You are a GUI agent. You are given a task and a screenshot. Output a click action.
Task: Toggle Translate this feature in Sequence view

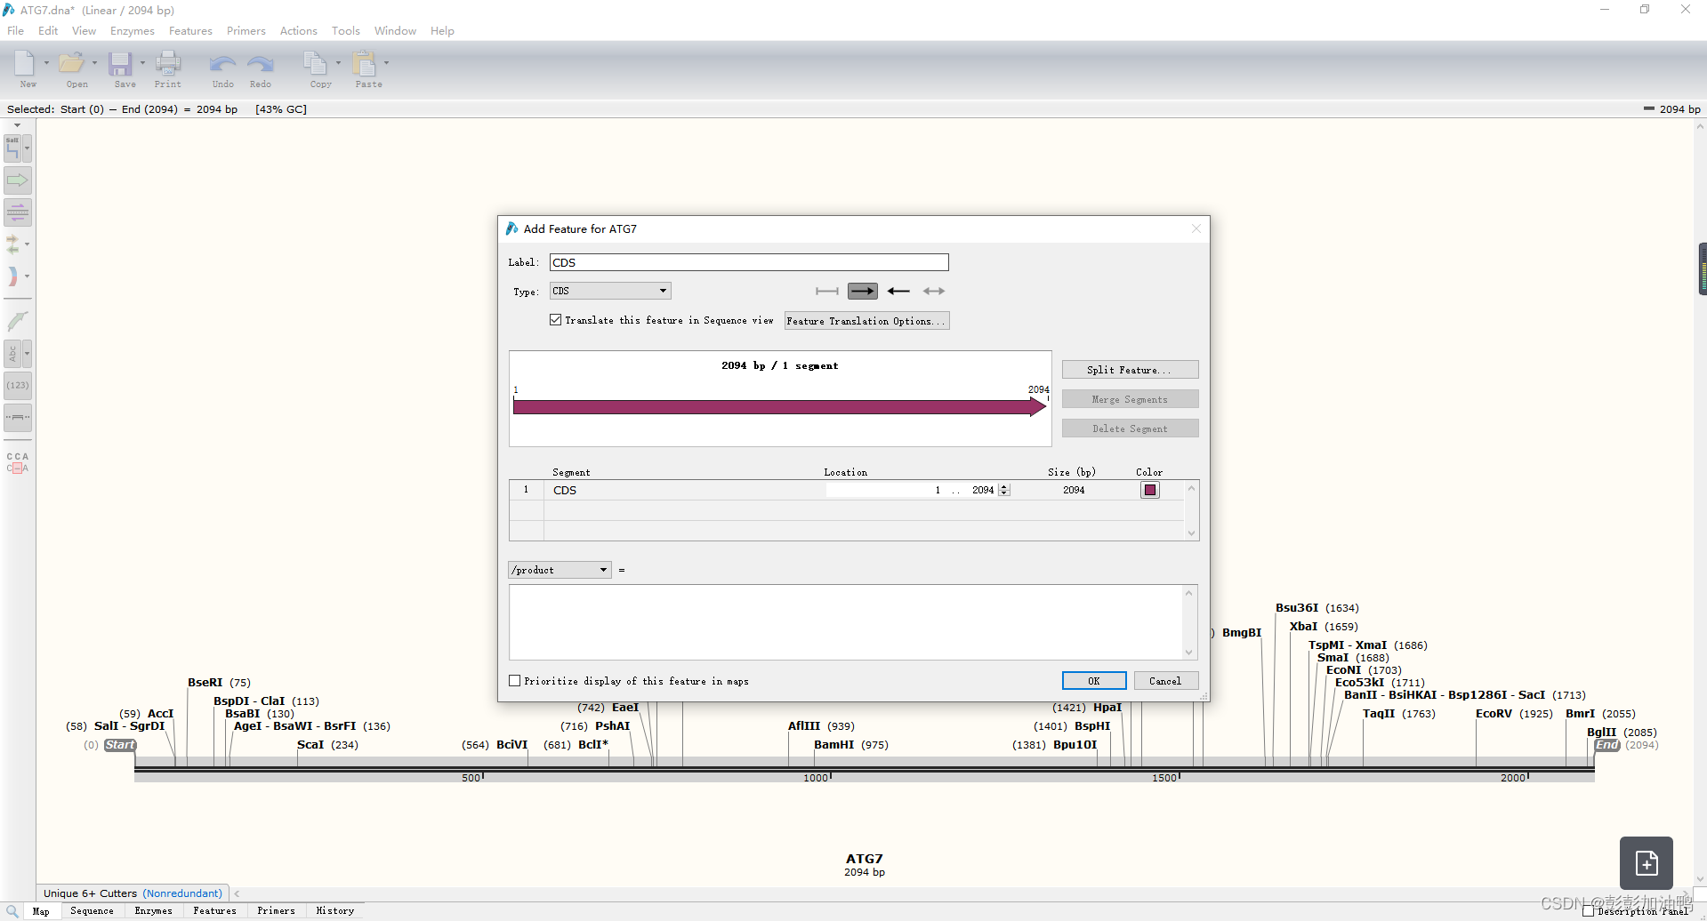556,320
